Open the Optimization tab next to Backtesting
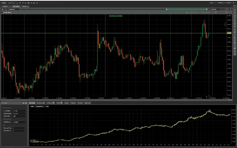This screenshot has height=148, width=237. [25, 6]
